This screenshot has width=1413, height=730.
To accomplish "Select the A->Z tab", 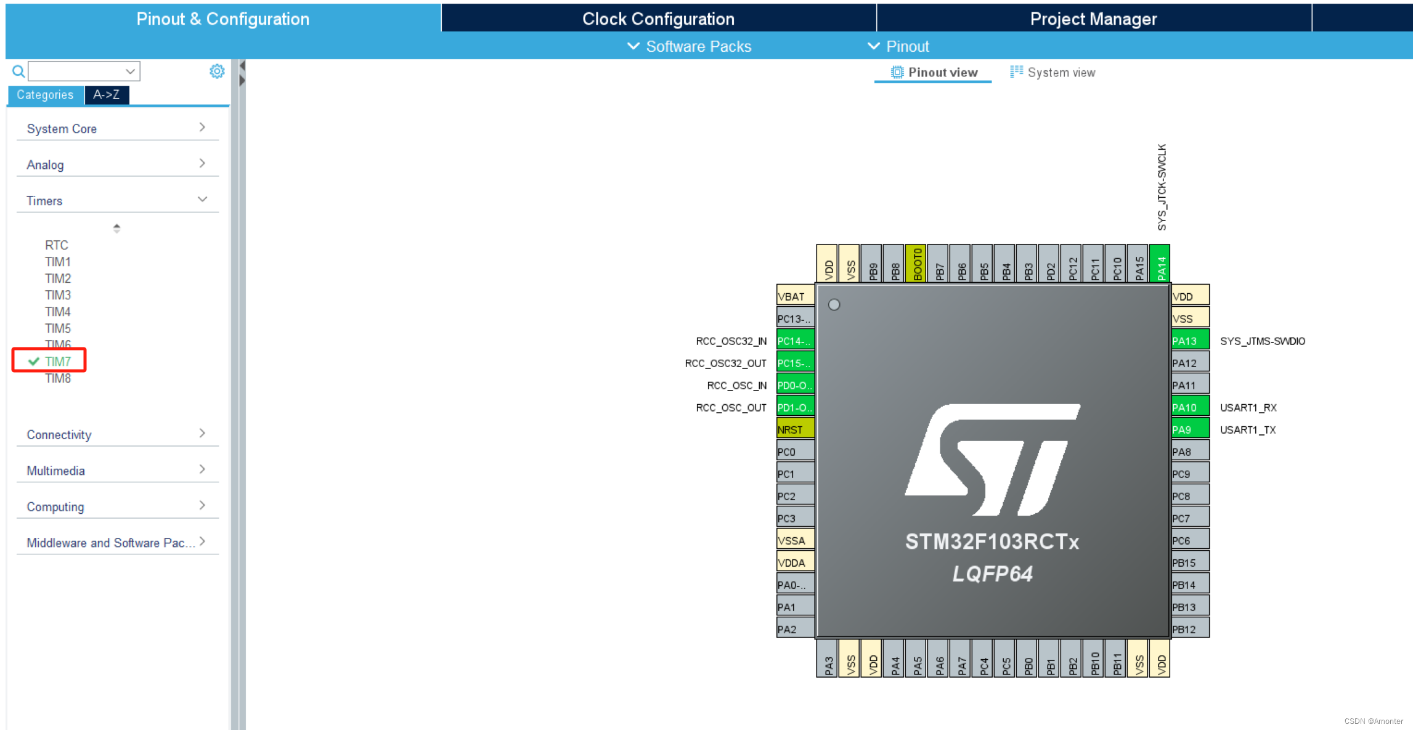I will coord(107,95).
